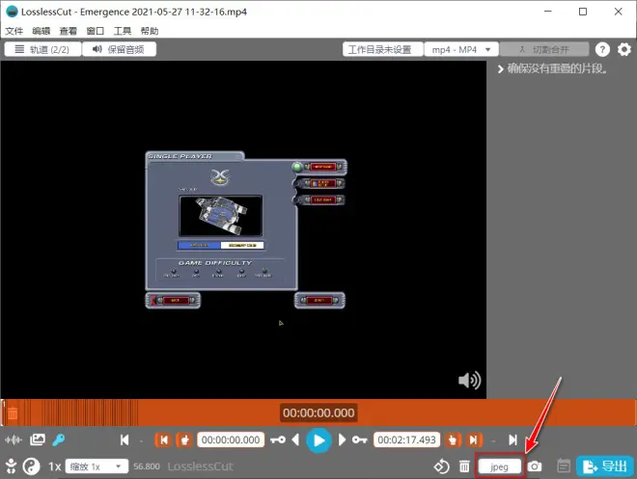Click the 56.800 frame rate value
637x479 pixels.
tap(147, 466)
